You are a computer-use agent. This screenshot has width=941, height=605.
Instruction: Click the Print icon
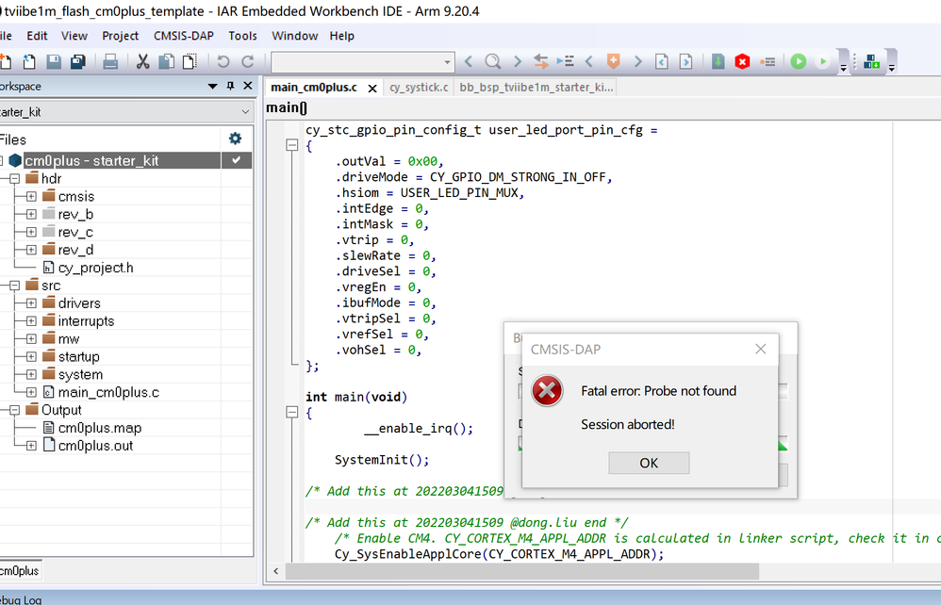coord(109,60)
